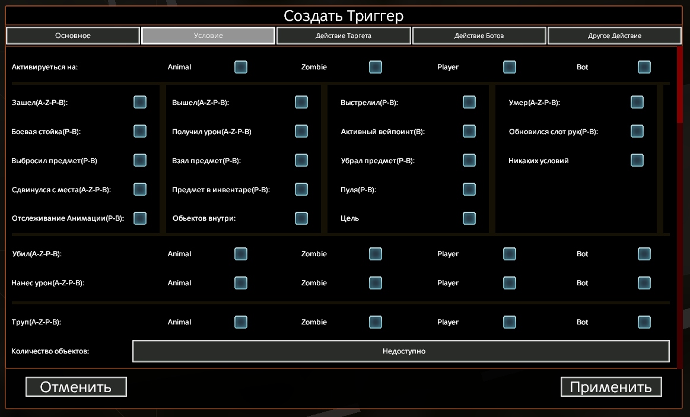Click the Отменить button

tap(76, 387)
